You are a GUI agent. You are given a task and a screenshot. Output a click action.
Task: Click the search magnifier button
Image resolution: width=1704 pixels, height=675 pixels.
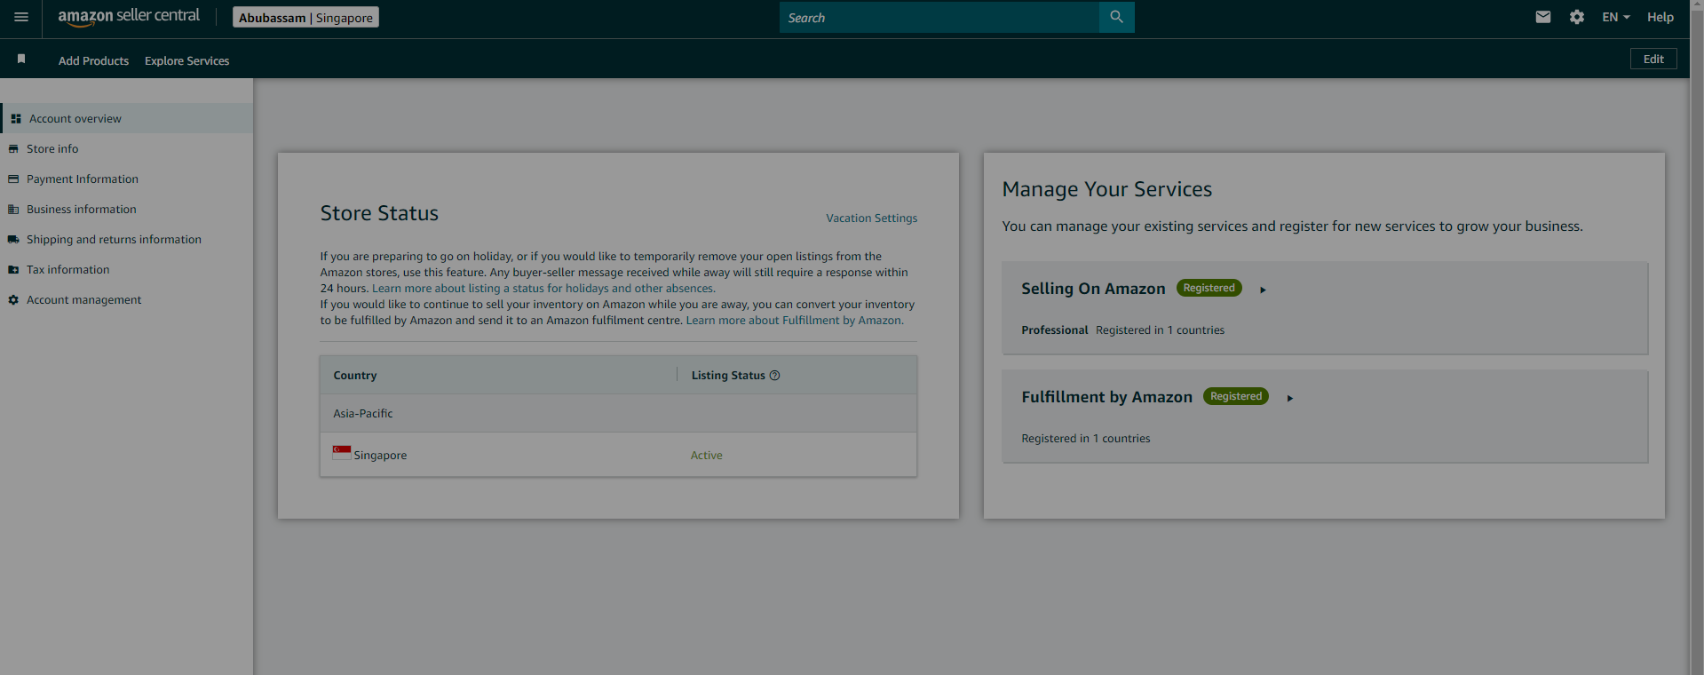[1116, 17]
